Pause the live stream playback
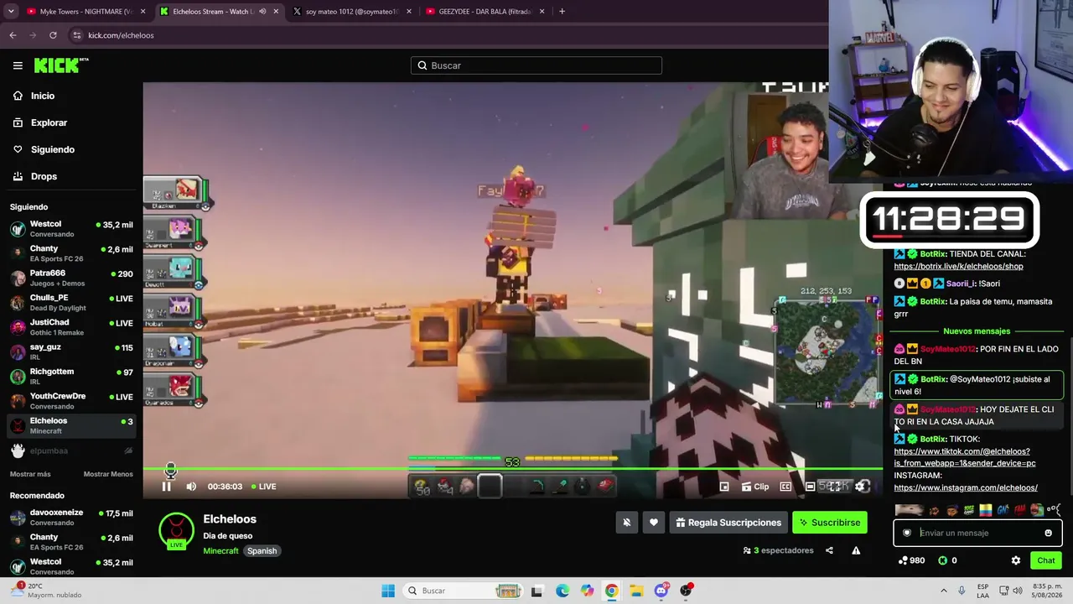 click(166, 487)
